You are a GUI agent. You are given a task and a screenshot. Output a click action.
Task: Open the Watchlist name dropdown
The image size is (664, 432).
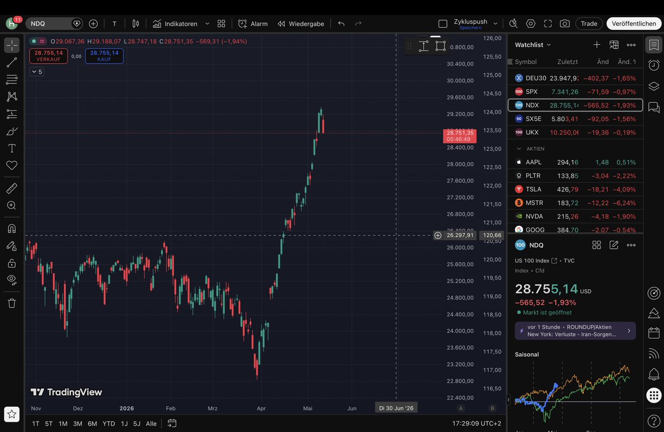533,45
